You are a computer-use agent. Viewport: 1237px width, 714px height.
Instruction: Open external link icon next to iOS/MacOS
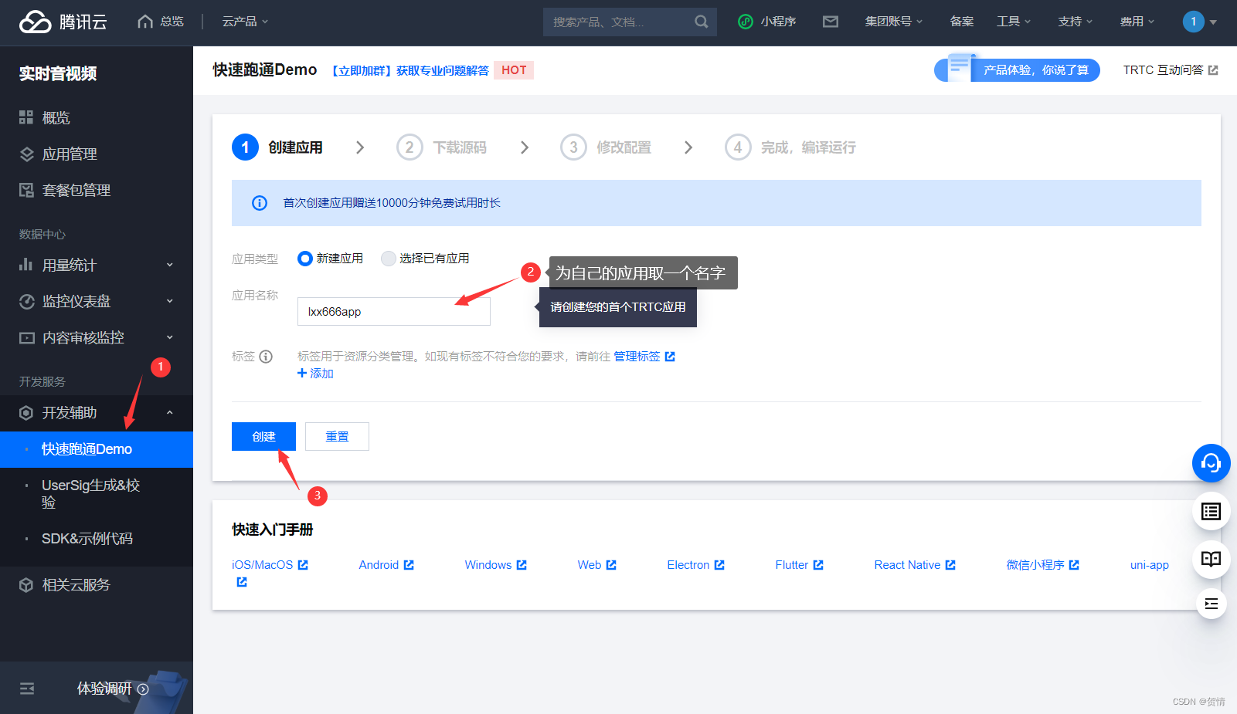303,565
